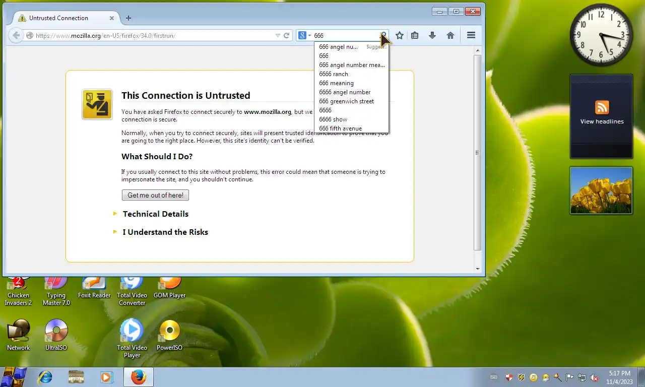Open PowerISO desktop shortcut
This screenshot has width=645, height=387.
coord(170,335)
